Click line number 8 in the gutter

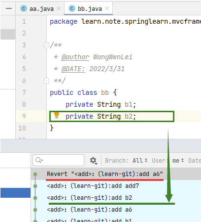24,104
